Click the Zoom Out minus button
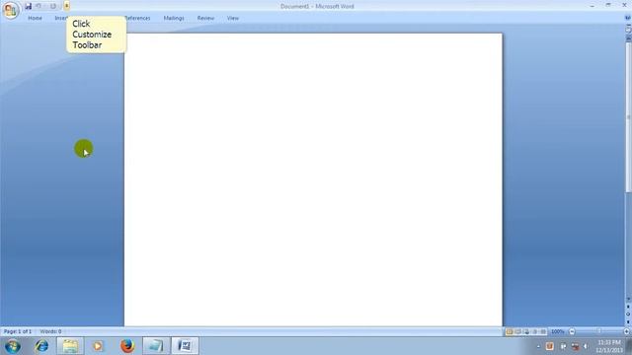 (572, 331)
